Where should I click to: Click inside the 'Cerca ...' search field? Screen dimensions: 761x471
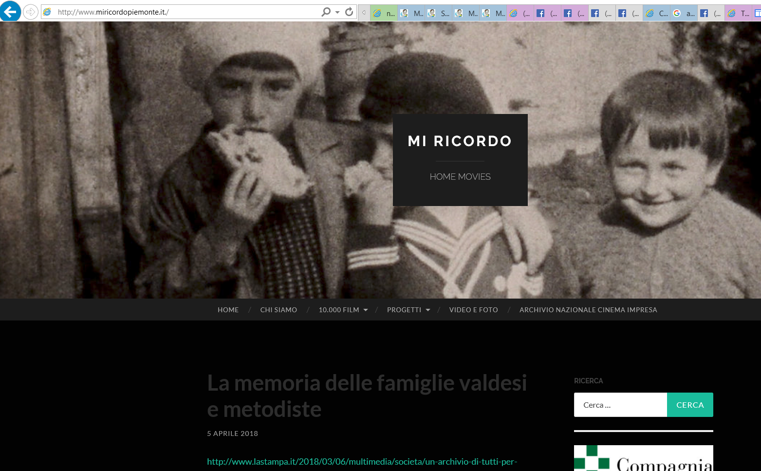point(620,405)
